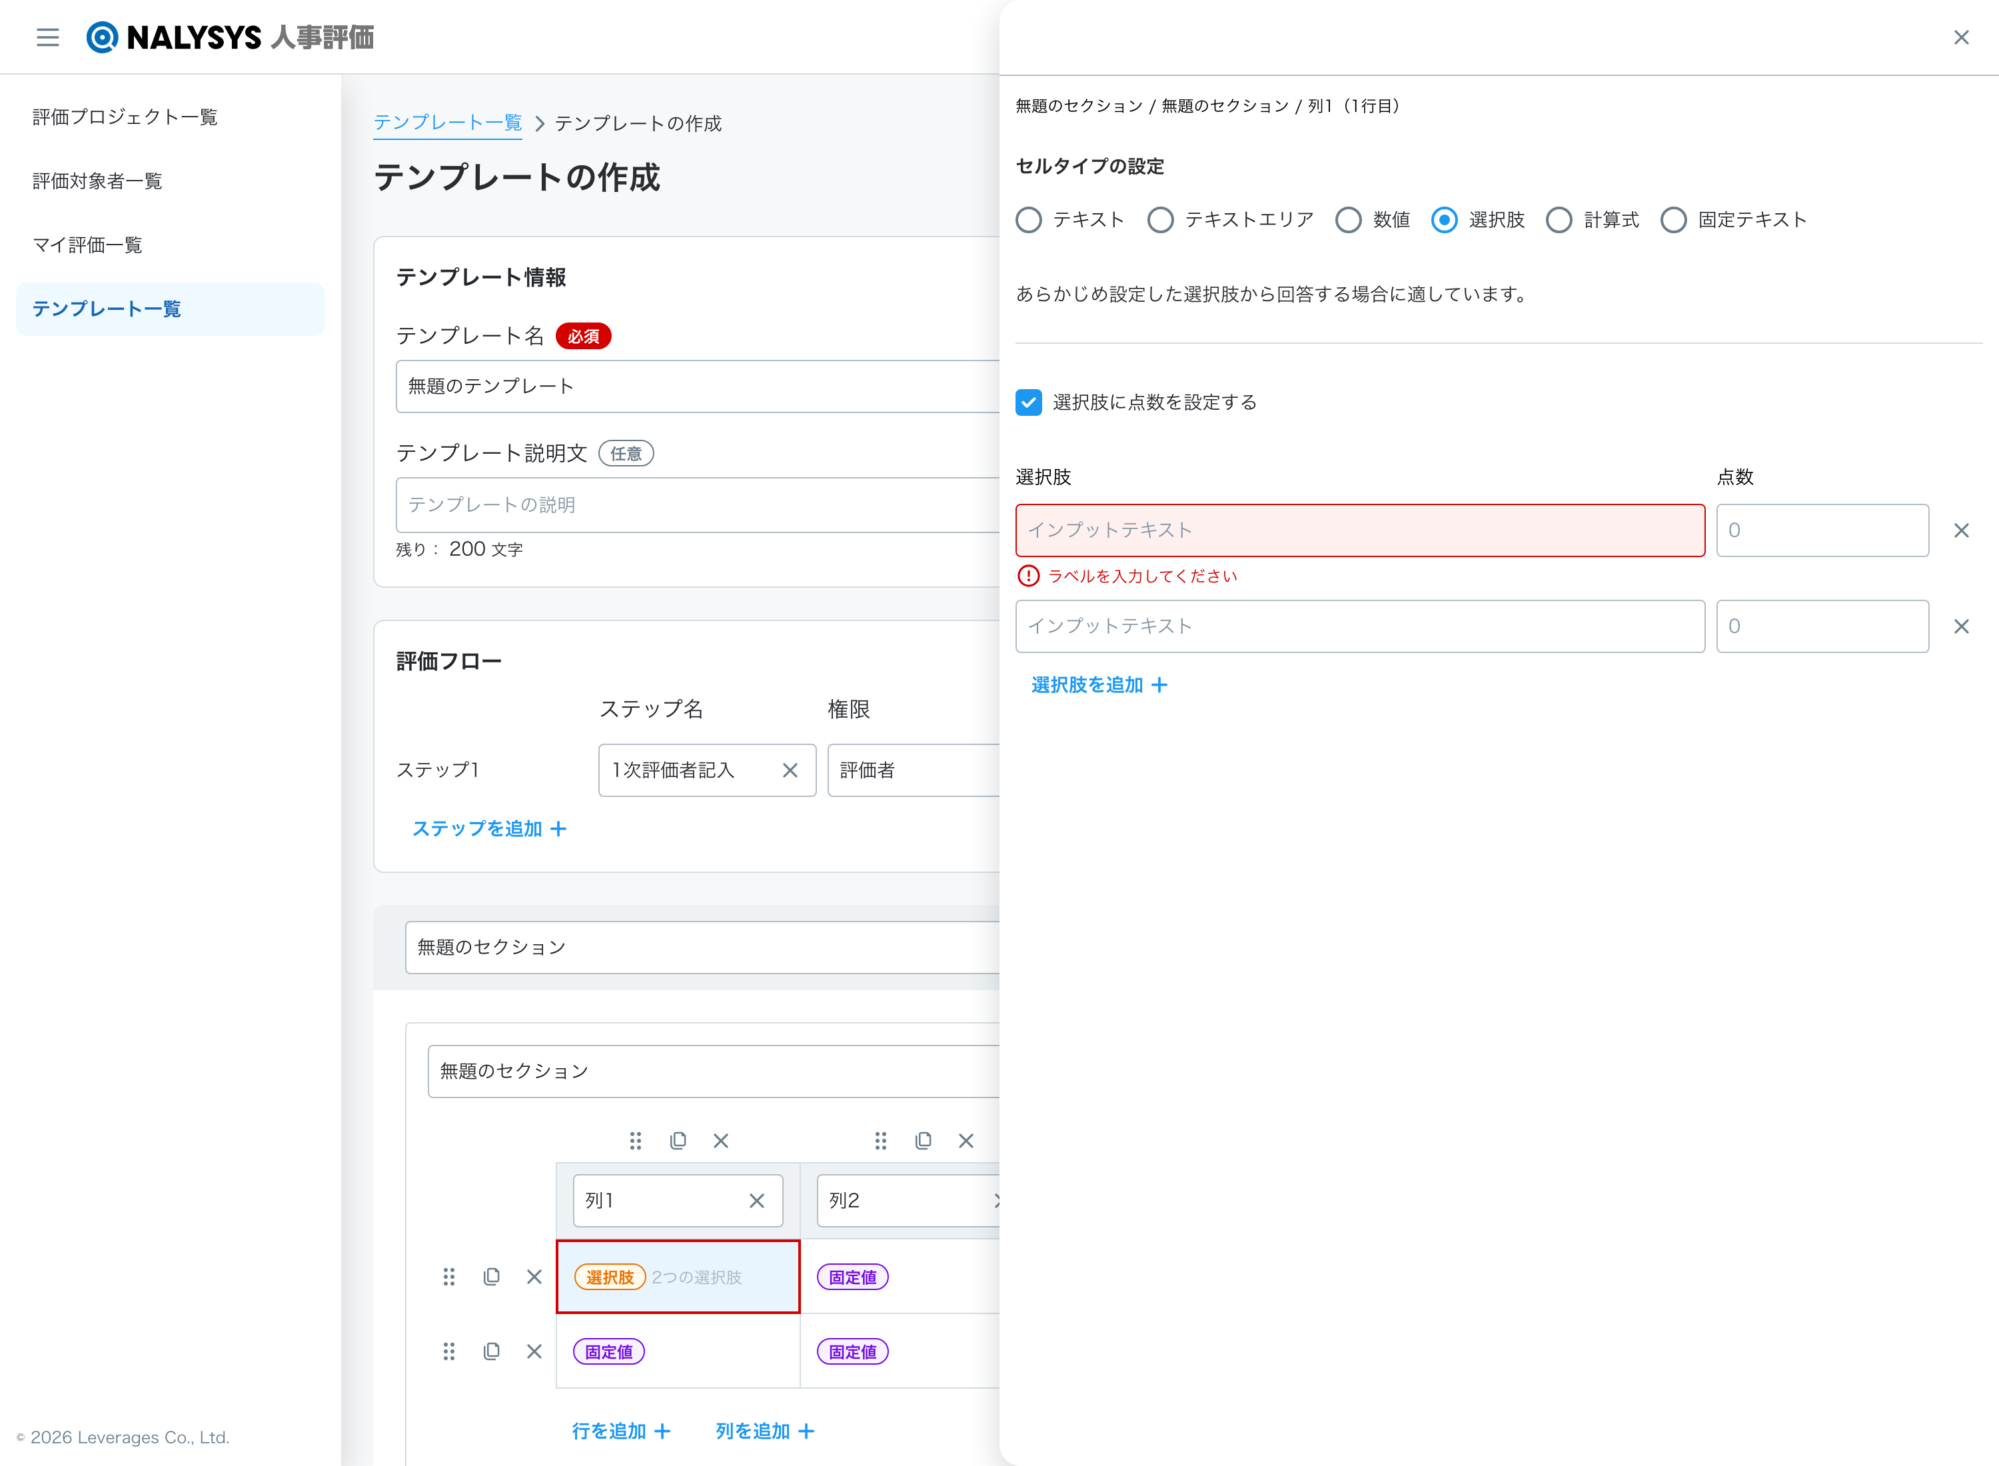This screenshot has width=1999, height=1466.
Task: Open the 権限 評価者 dropdown
Action: coord(914,770)
